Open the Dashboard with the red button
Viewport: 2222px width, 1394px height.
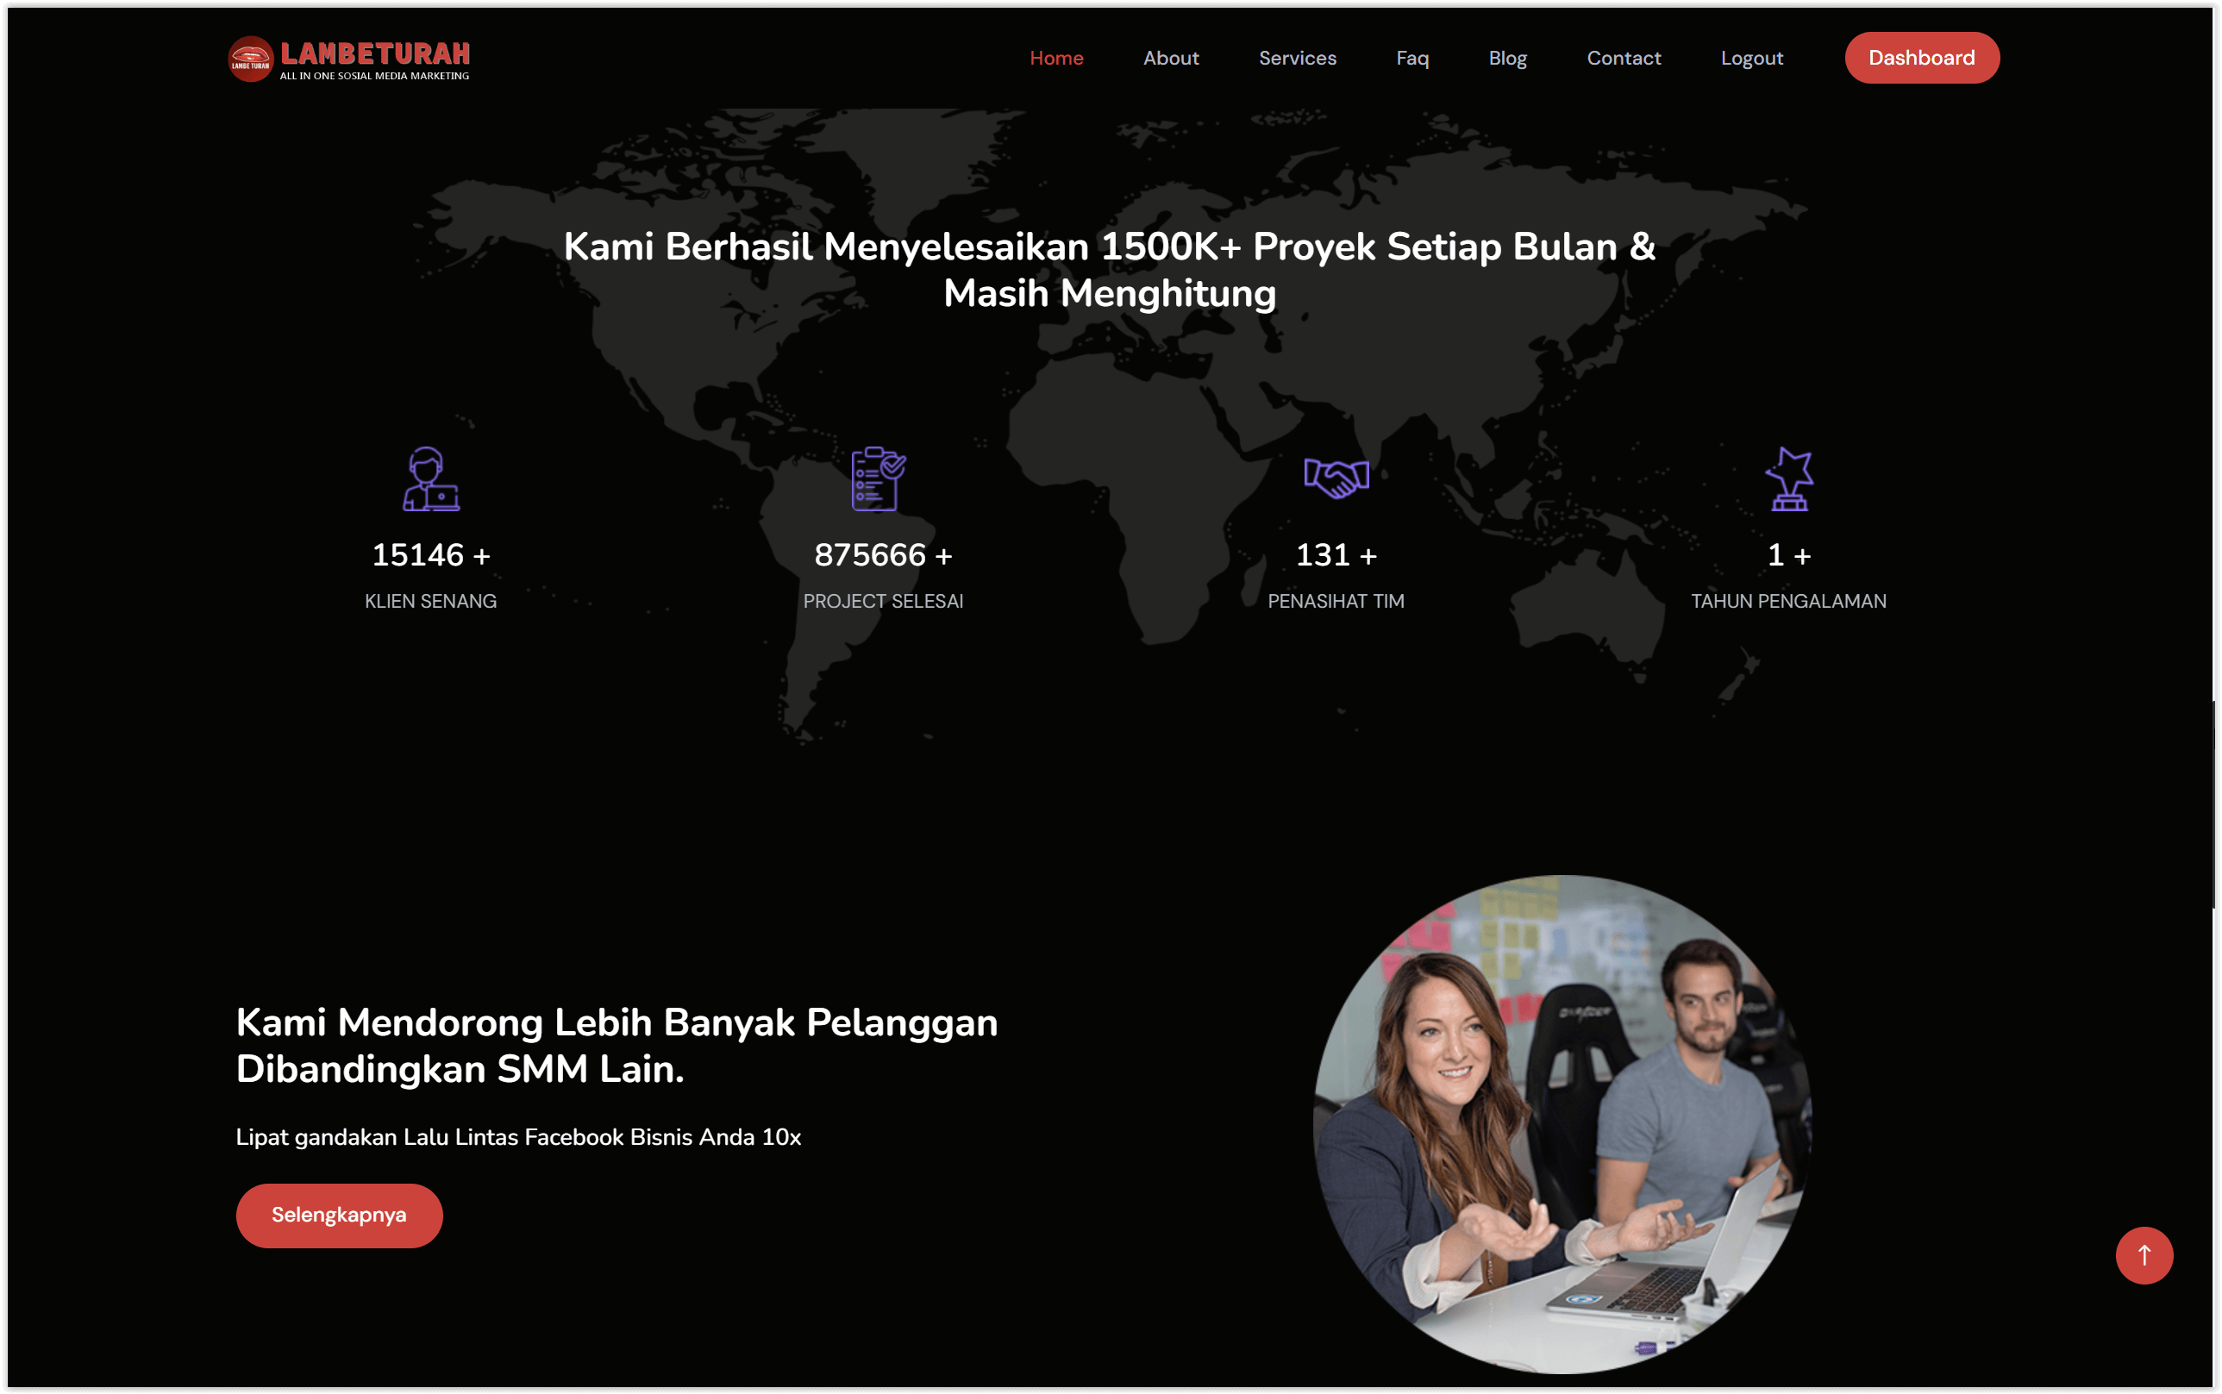1921,57
